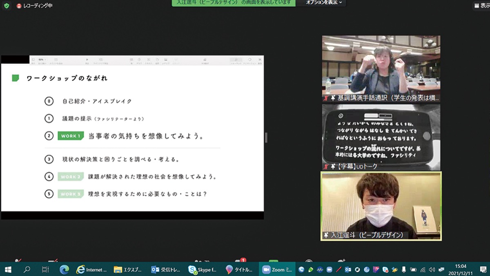Open the 表示 view layout menu

coord(481,5)
